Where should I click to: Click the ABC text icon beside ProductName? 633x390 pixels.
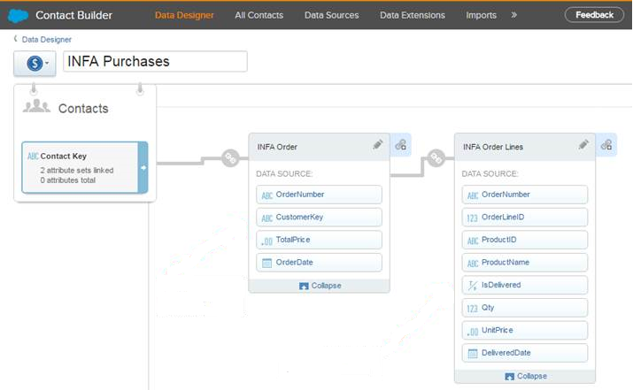click(x=473, y=264)
